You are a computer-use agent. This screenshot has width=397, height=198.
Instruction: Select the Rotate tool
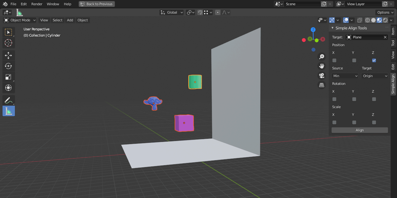[x=9, y=66]
